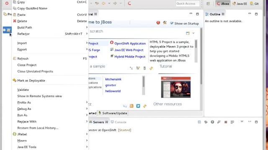The height and width of the screenshot is (150, 268).
Task: Open the Refactor submenu
Action: [50, 34]
